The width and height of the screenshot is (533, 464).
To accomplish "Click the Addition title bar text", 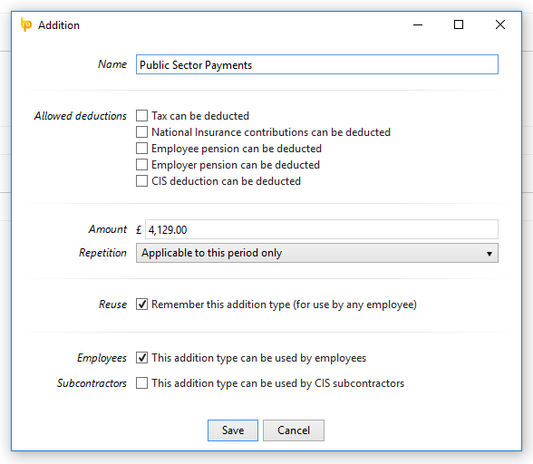I will tap(59, 25).
